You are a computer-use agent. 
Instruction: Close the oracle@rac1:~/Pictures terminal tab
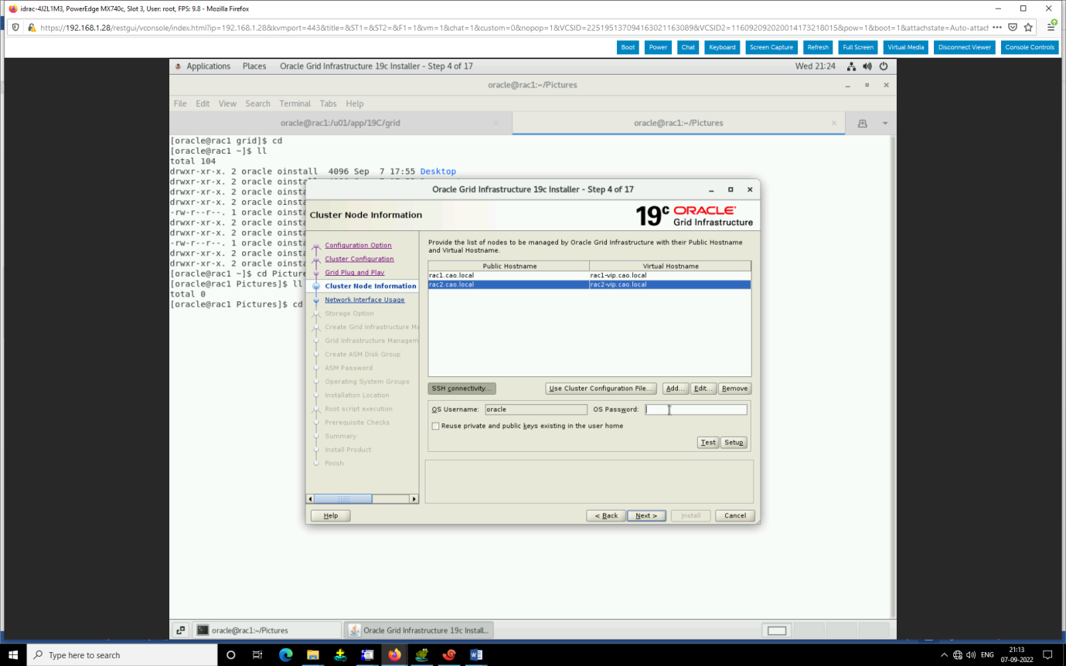[833, 124]
